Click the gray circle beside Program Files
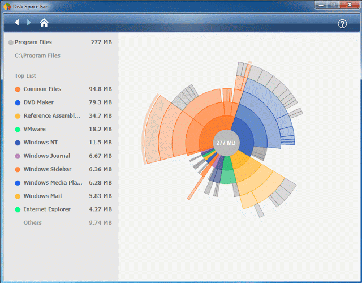The height and width of the screenshot is (283, 362). pyautogui.click(x=11, y=42)
